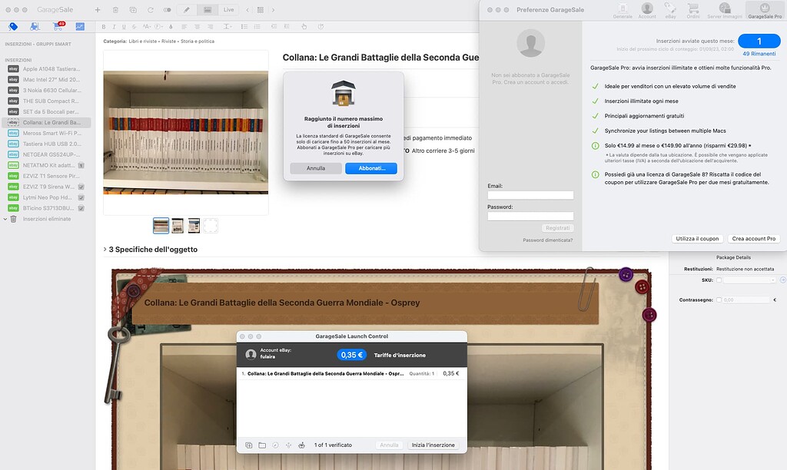Select the 3 Nokia 6630 Cellular listing
787x470 pixels.
[x=46, y=91]
